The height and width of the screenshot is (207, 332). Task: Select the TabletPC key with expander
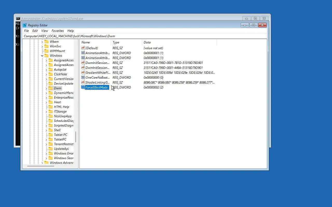60,139
